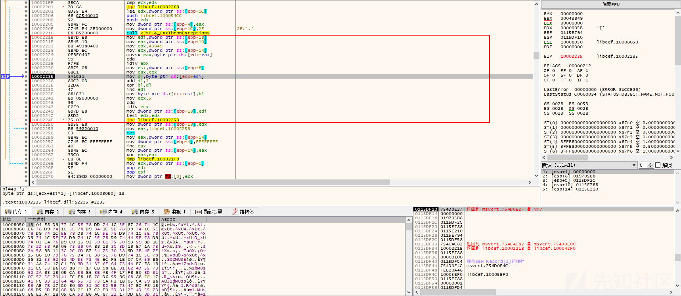Open the 内存 2 dump tab
Viewport: 681px width, 296px height.
click(48, 212)
